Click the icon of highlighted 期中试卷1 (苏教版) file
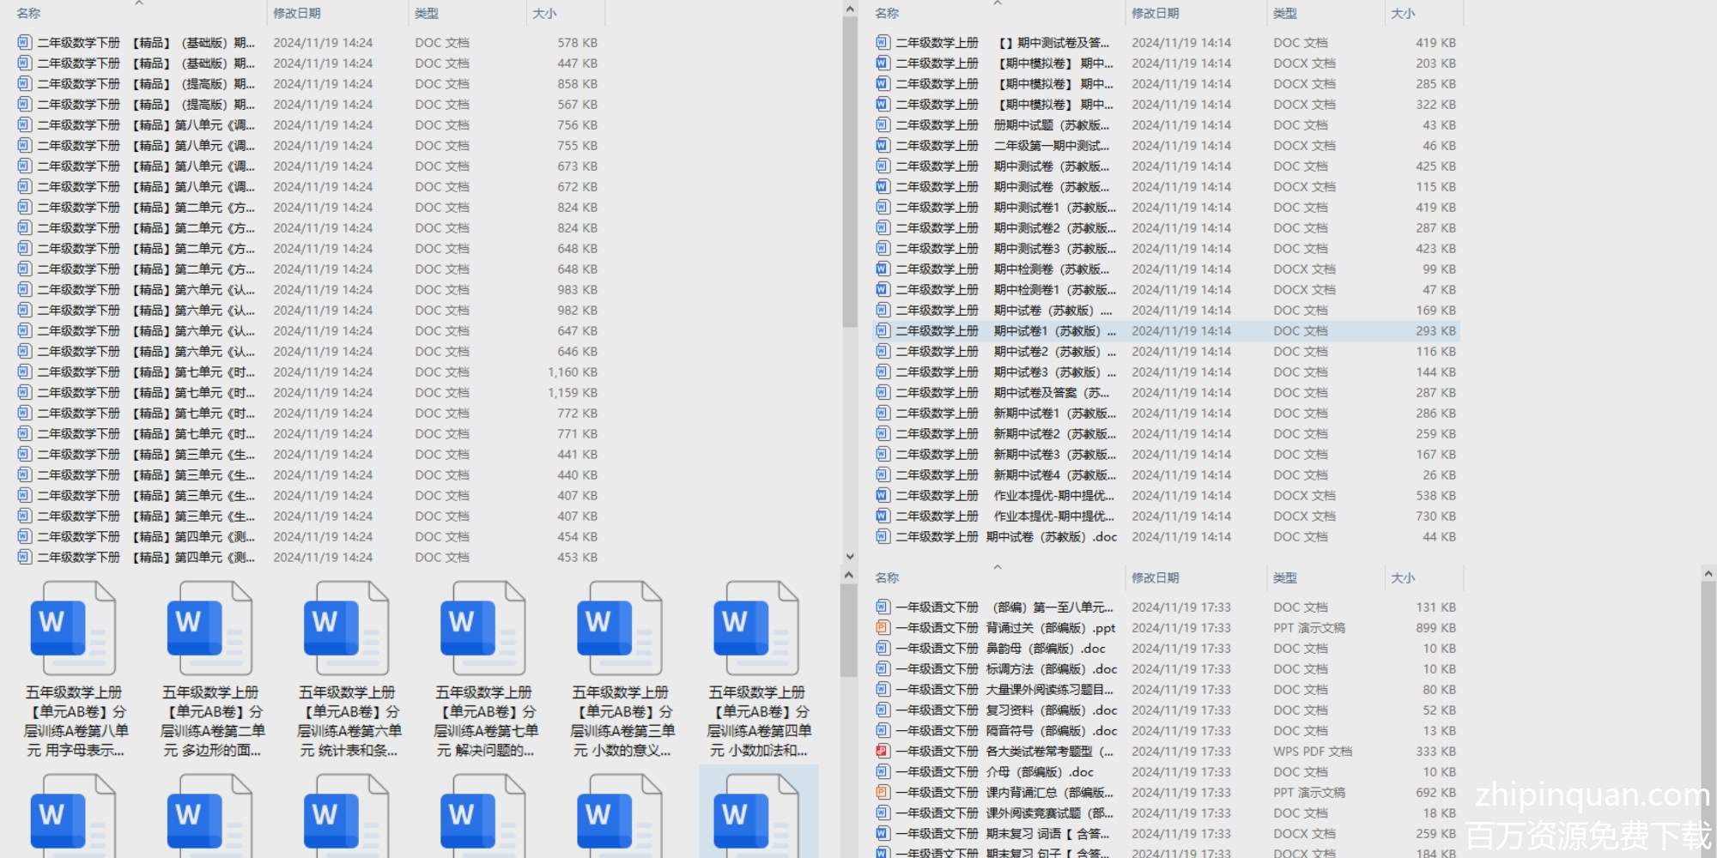This screenshot has height=858, width=1717. (x=883, y=331)
